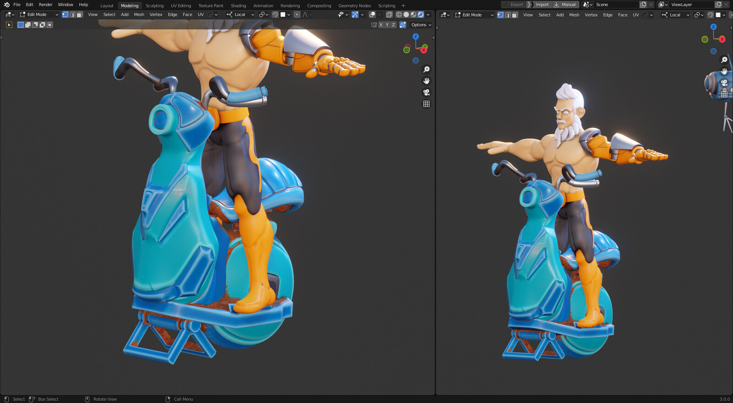Click the ViewLayer name field
Screen dimensions: 733x403
click(x=691, y=5)
